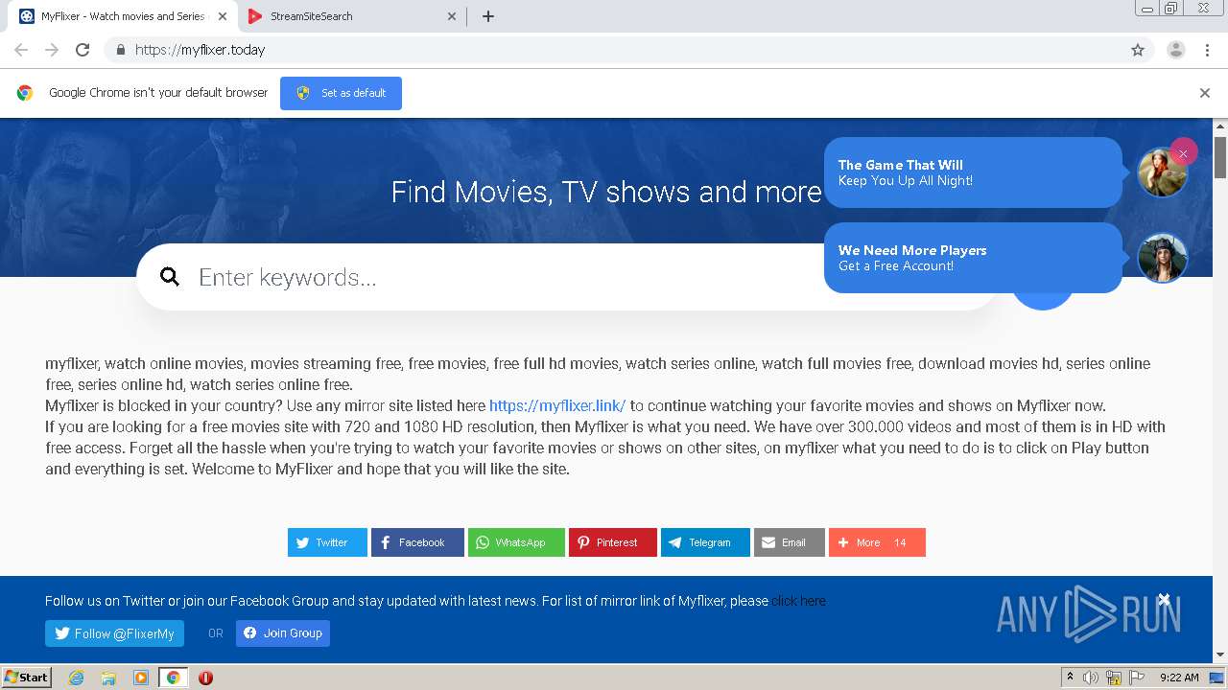The width and height of the screenshot is (1228, 690).
Task: Click the vertical scrollbar thumb
Action: click(1220, 157)
